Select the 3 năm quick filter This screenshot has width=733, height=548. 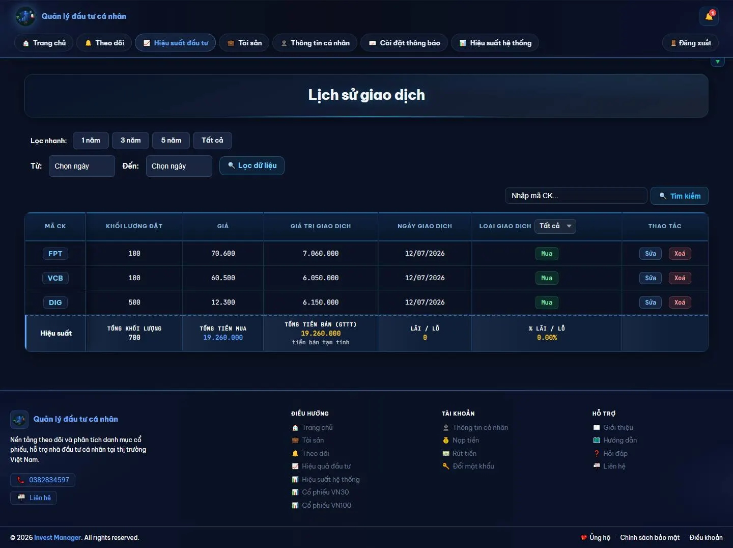[131, 141]
